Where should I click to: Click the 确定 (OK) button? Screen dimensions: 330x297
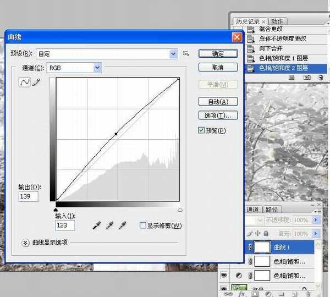coord(217,54)
